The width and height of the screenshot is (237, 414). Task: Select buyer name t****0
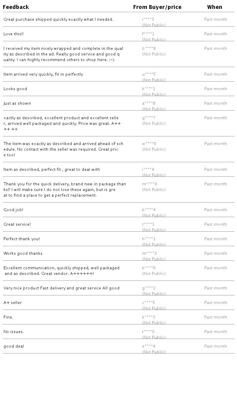pyautogui.click(x=148, y=332)
